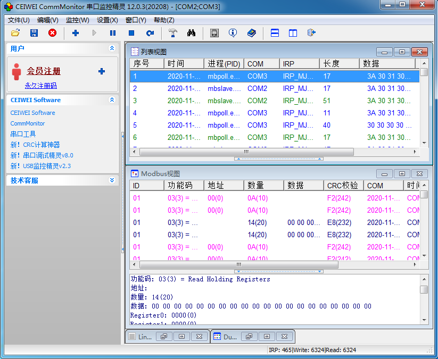438x359 pixels.
Task: Select list row 2 from mbslave COM2
Action: (275, 88)
